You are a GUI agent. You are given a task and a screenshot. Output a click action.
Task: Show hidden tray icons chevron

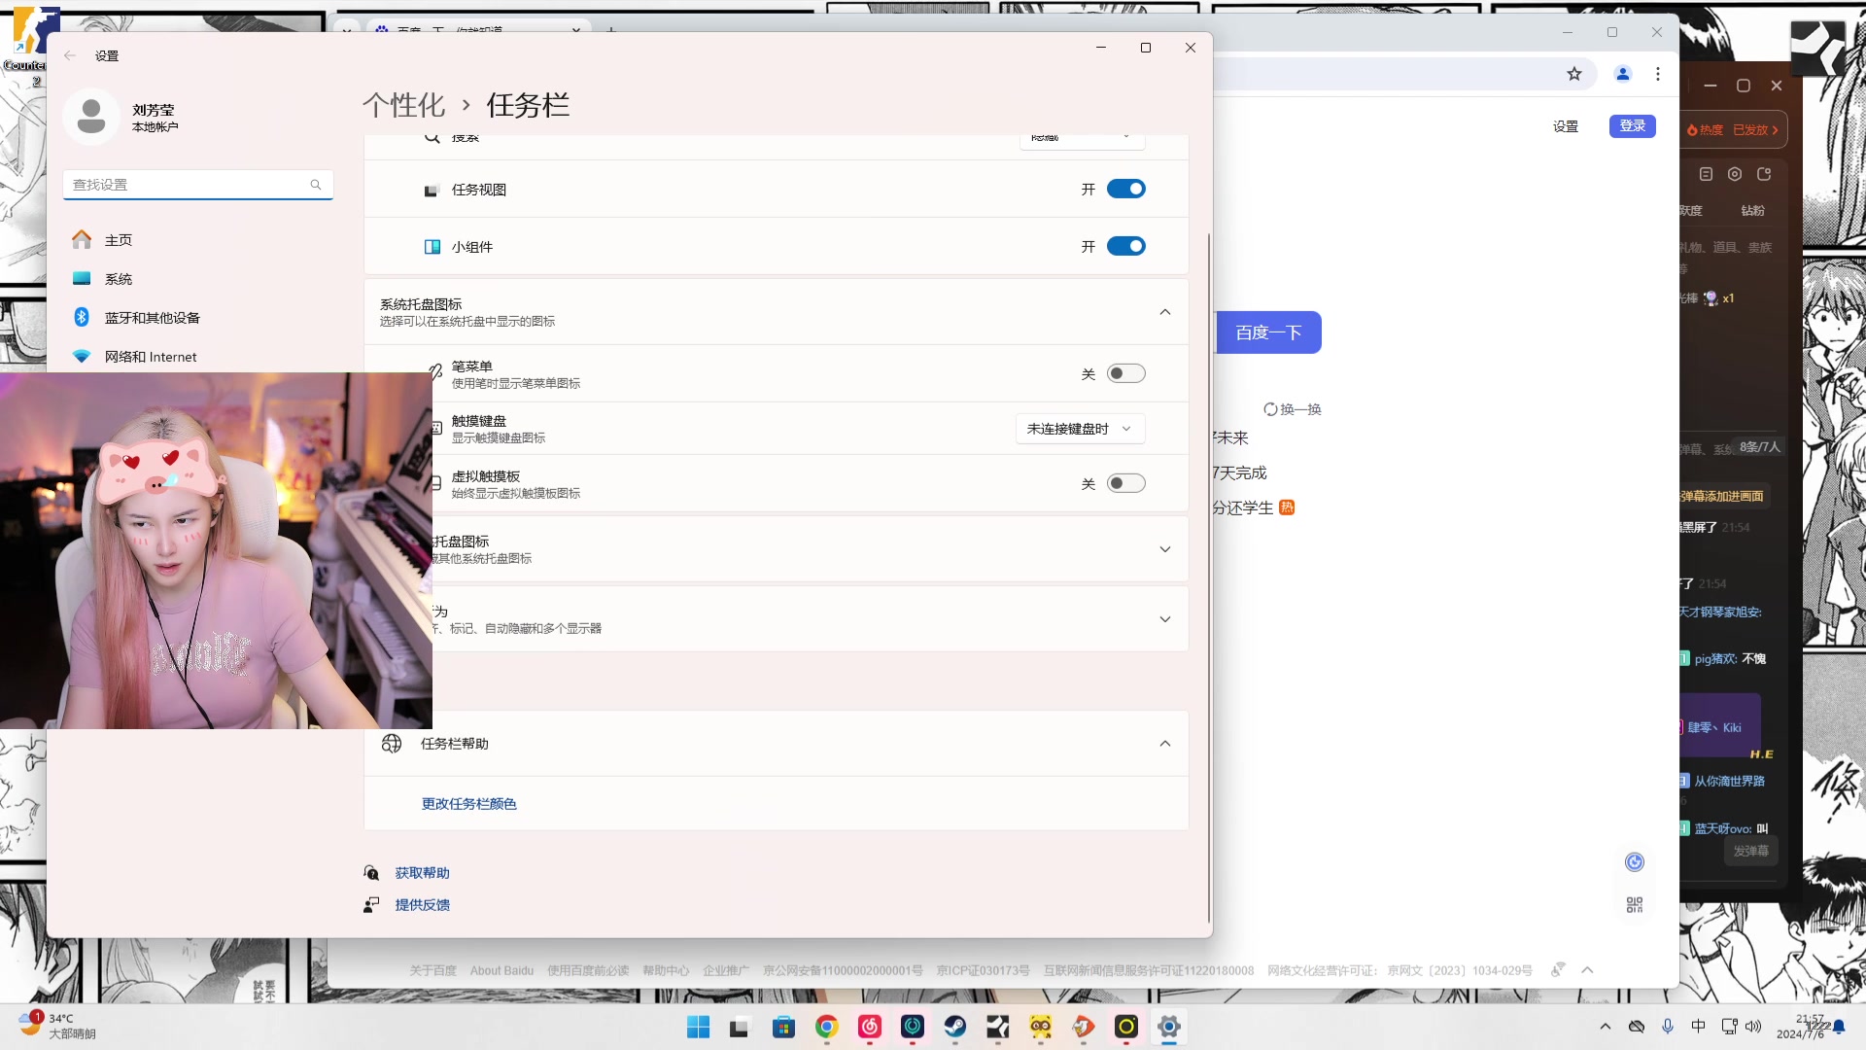1605,1027
